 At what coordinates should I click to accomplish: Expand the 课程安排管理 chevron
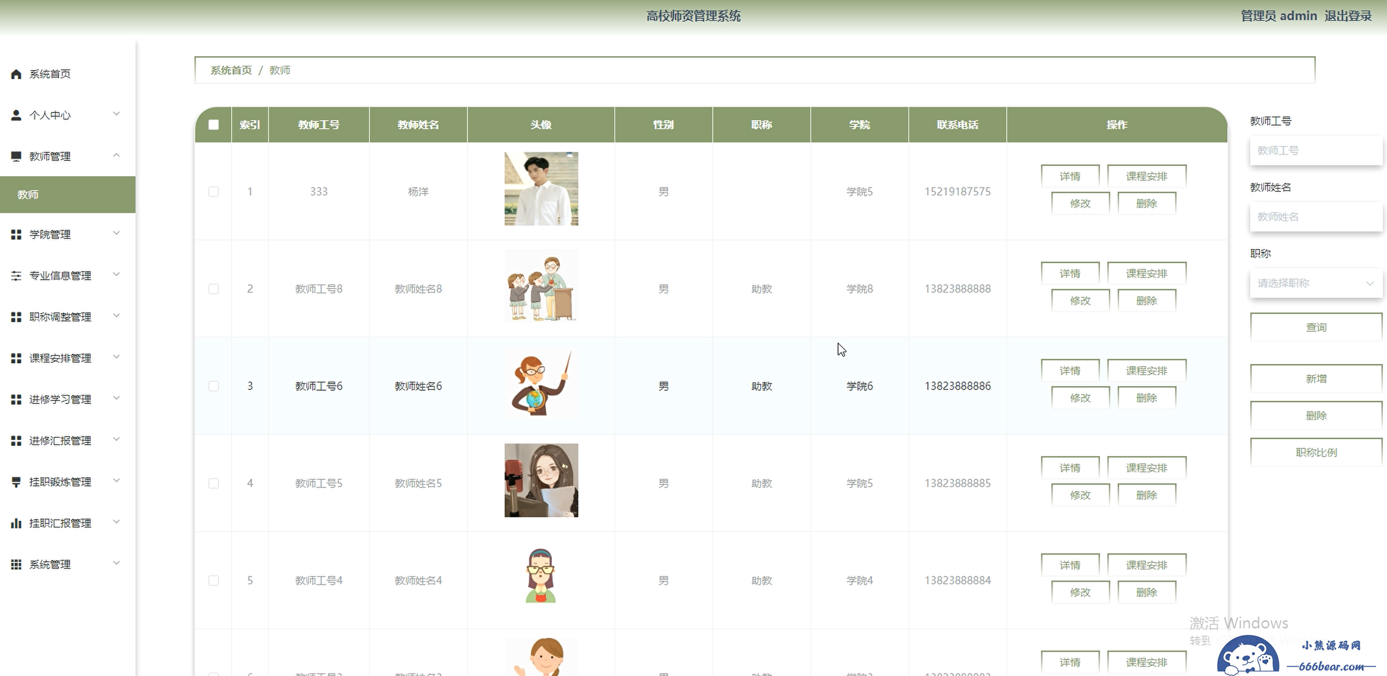click(x=116, y=357)
